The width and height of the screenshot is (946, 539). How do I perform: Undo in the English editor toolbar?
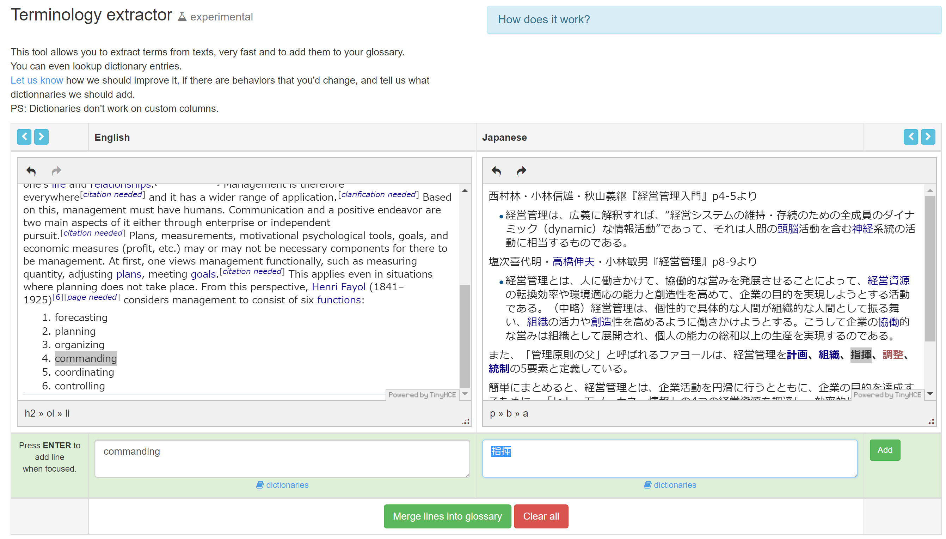coord(31,171)
